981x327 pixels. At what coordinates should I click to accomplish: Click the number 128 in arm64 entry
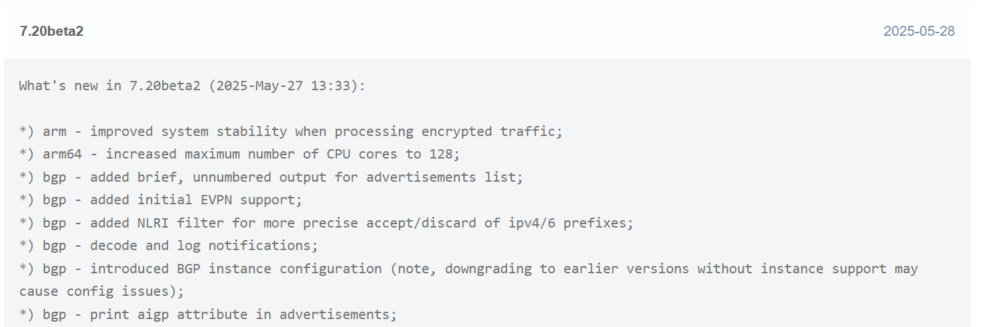(x=441, y=155)
